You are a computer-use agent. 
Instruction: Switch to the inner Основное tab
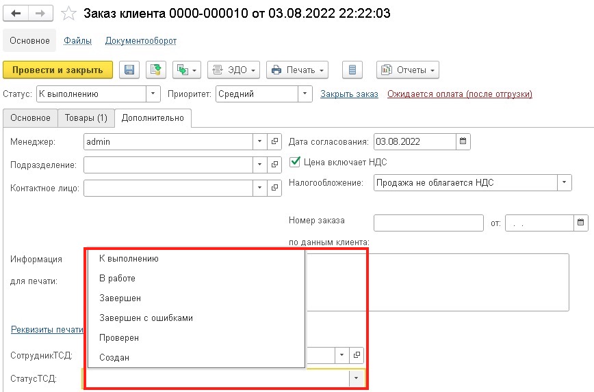pos(30,118)
